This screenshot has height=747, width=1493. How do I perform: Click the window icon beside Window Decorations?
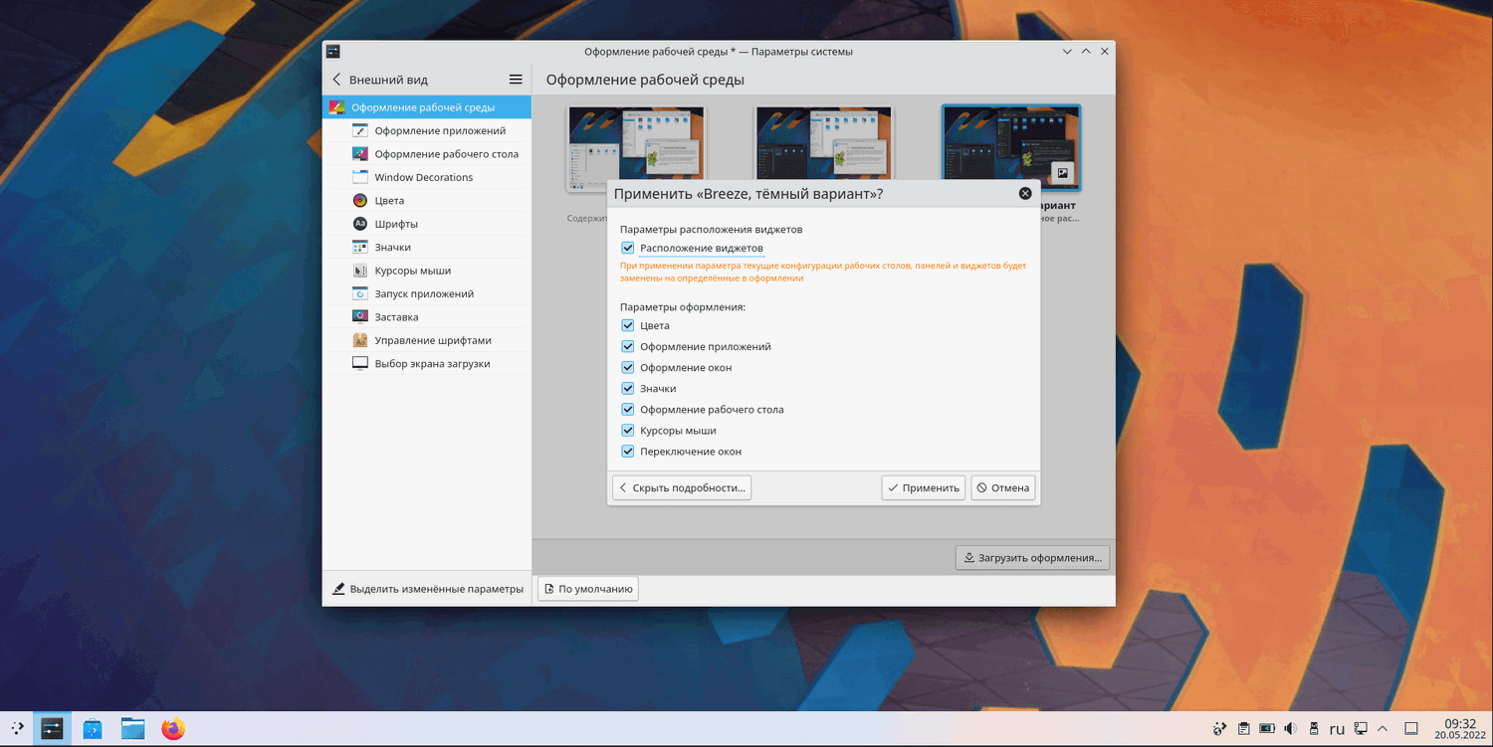[x=360, y=177]
